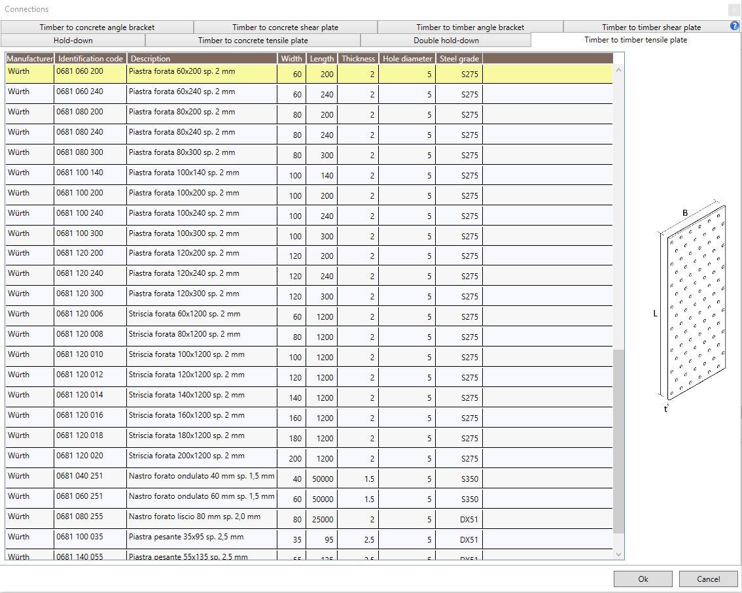Click width value 160 cell
The height and width of the screenshot is (593, 742).
tap(292, 418)
